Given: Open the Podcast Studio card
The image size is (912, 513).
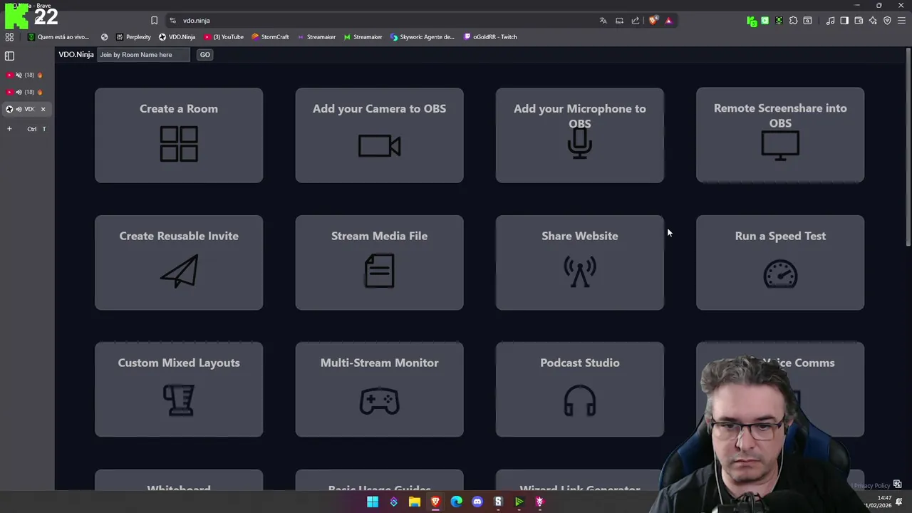Looking at the screenshot, I should tap(580, 390).
